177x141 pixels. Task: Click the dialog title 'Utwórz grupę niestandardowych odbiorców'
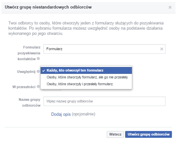tap(48, 7)
